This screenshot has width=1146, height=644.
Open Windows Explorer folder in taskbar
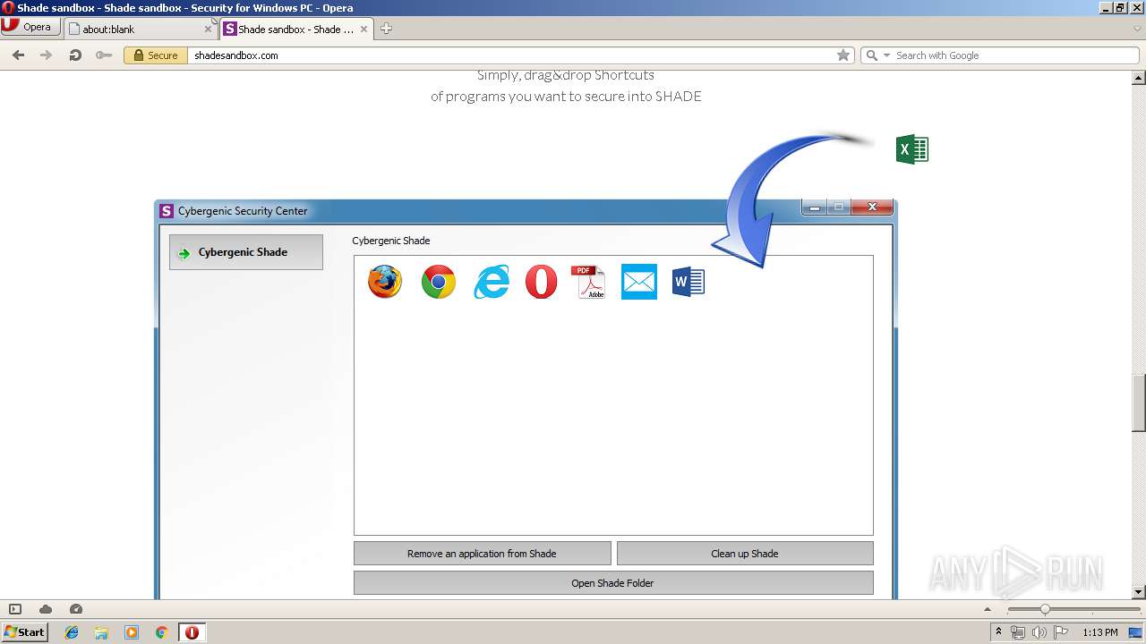pyautogui.click(x=101, y=632)
